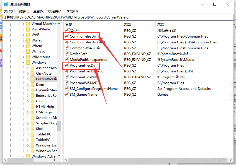This screenshot has width=236, height=165.
Task: Select the ProgramFilesDir registry entry
Action: [83, 65]
